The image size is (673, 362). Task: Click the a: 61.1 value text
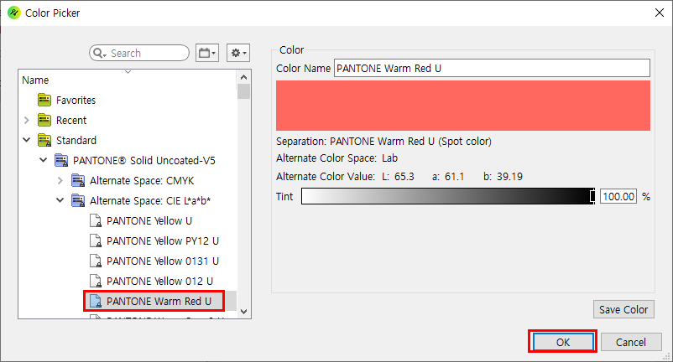(x=448, y=177)
